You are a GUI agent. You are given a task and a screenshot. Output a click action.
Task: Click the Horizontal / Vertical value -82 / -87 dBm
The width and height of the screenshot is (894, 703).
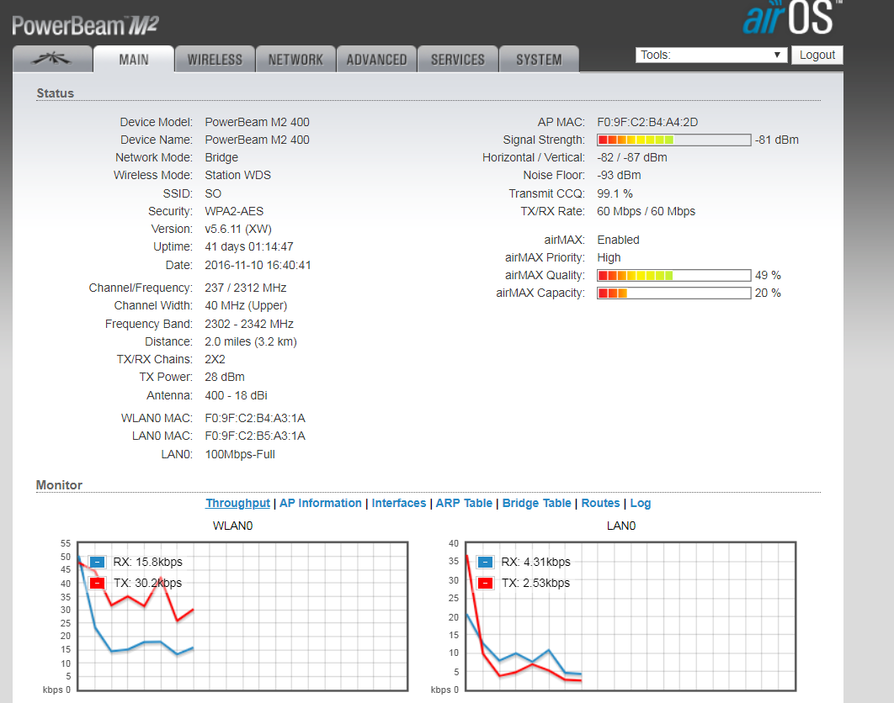coord(631,157)
